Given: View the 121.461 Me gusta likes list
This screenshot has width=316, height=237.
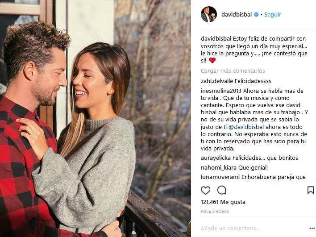Looking at the screenshot, I should point(223,202).
